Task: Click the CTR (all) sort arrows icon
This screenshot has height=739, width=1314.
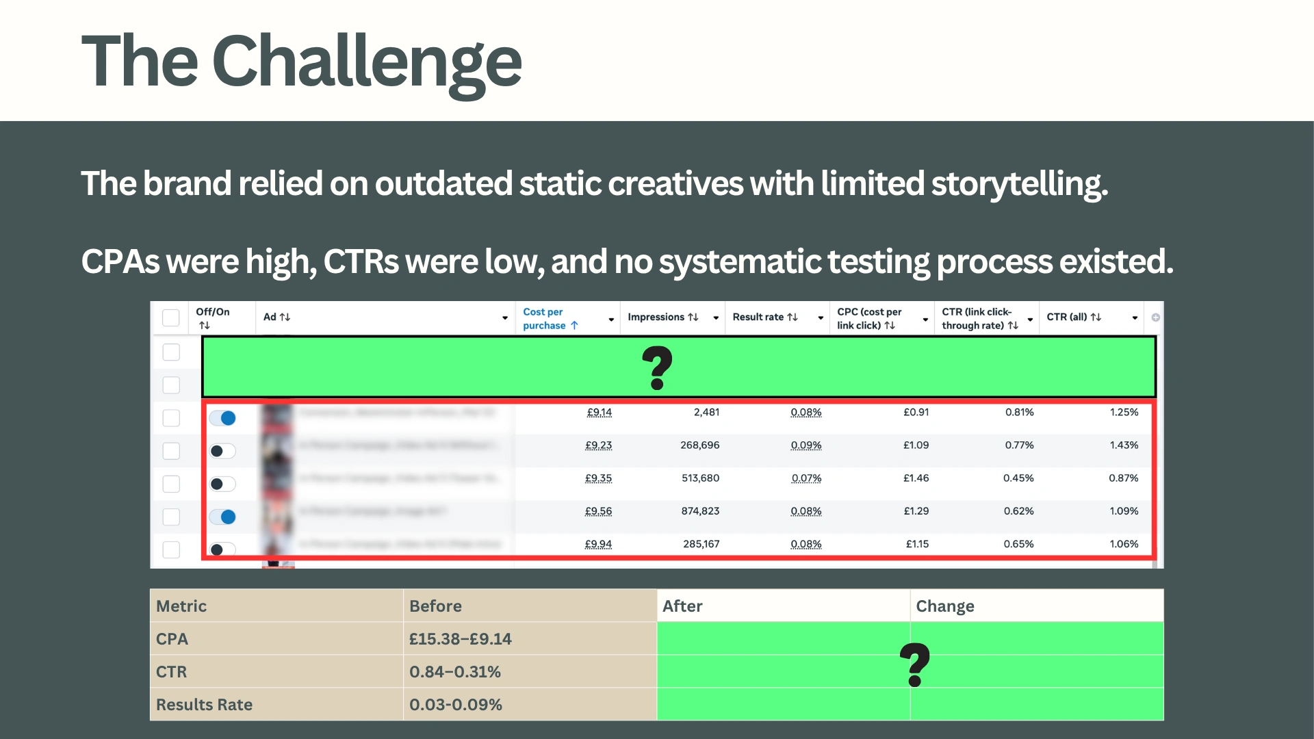Action: [x=1096, y=317]
